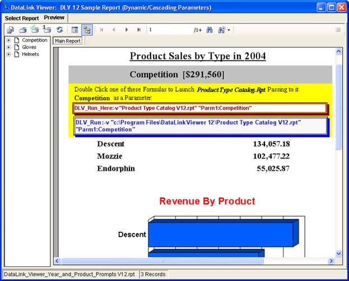Click the vertical scrollbar up arrow
Viewport: 349px width, 281px height.
(338, 51)
